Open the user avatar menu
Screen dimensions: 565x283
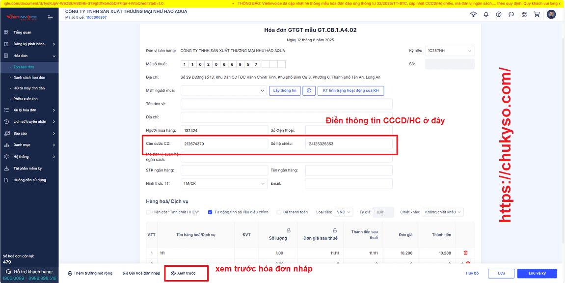coord(551,14)
